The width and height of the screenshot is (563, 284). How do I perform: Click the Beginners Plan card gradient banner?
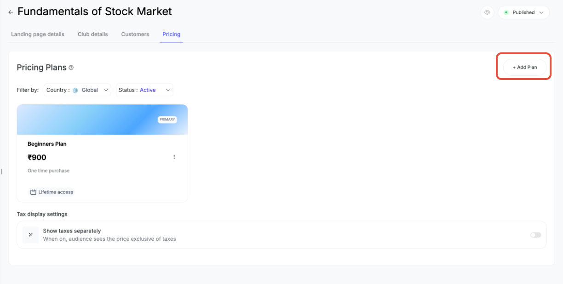(x=102, y=119)
